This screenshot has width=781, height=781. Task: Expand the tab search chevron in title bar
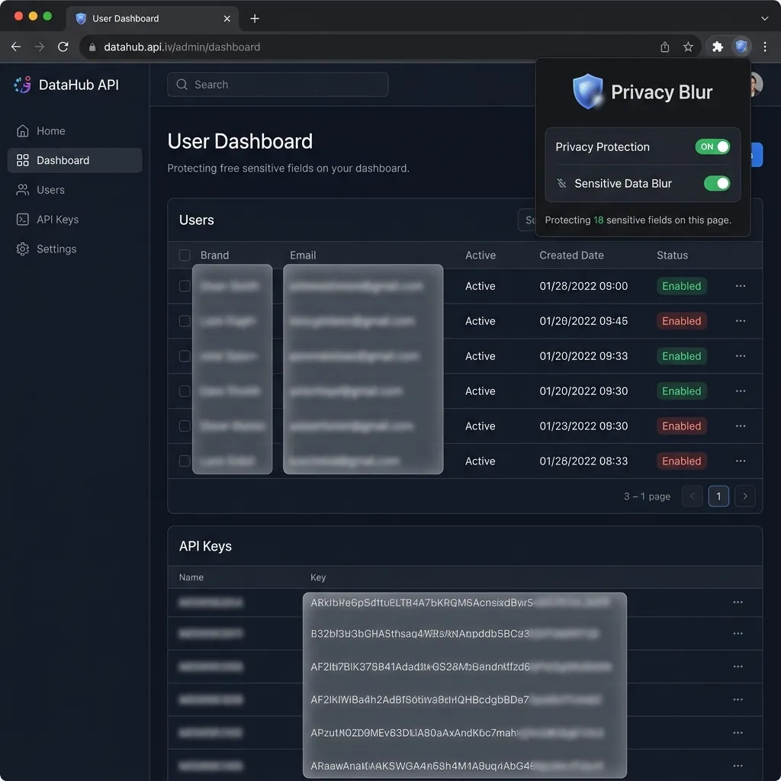(x=765, y=18)
